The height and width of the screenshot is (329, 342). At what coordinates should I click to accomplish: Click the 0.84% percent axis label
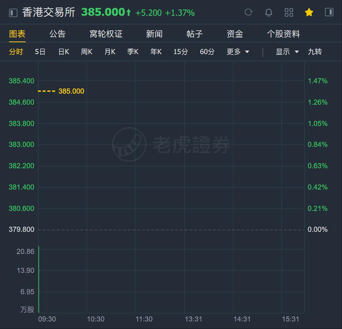[x=318, y=145]
